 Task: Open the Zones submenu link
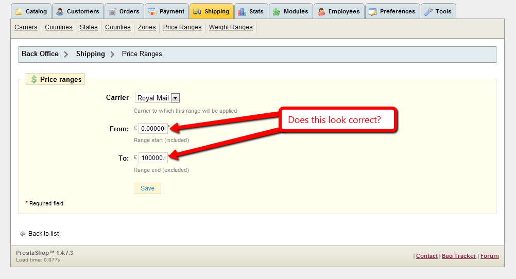click(147, 27)
